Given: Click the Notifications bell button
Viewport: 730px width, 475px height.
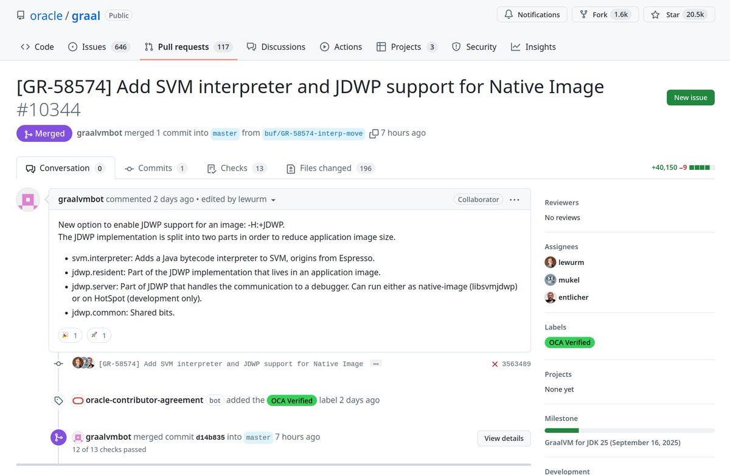Looking at the screenshot, I should pos(532,15).
